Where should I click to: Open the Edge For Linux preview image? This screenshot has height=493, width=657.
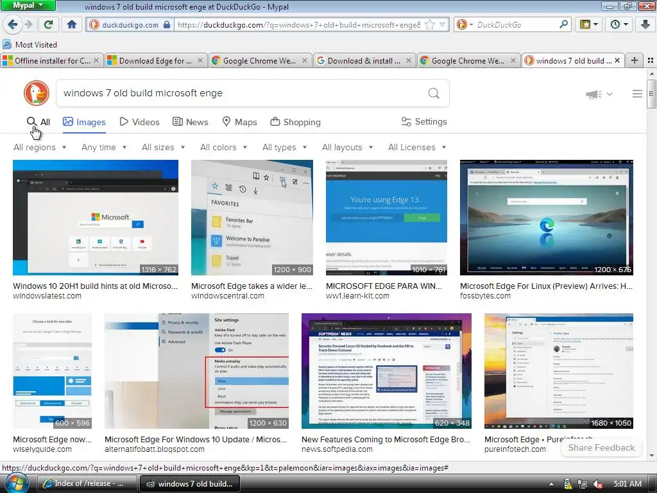(x=547, y=218)
